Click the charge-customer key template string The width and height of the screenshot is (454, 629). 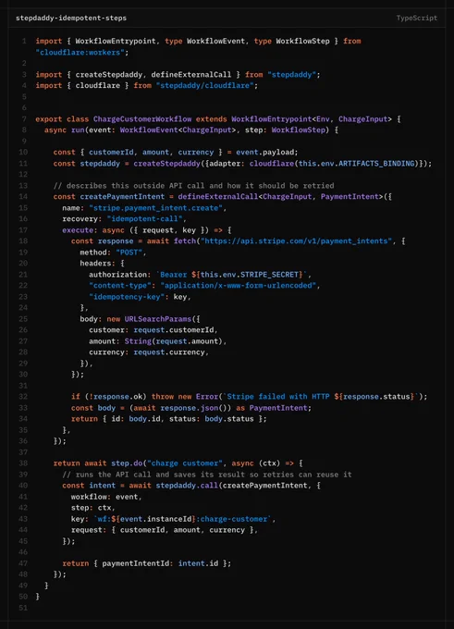tap(182, 519)
